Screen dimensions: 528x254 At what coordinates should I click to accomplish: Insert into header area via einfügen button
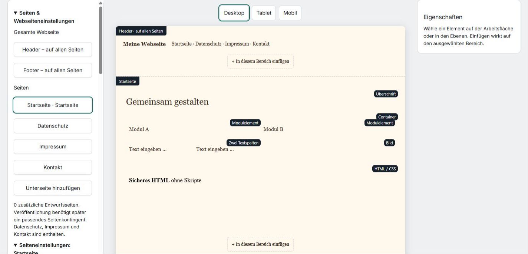[260, 62]
